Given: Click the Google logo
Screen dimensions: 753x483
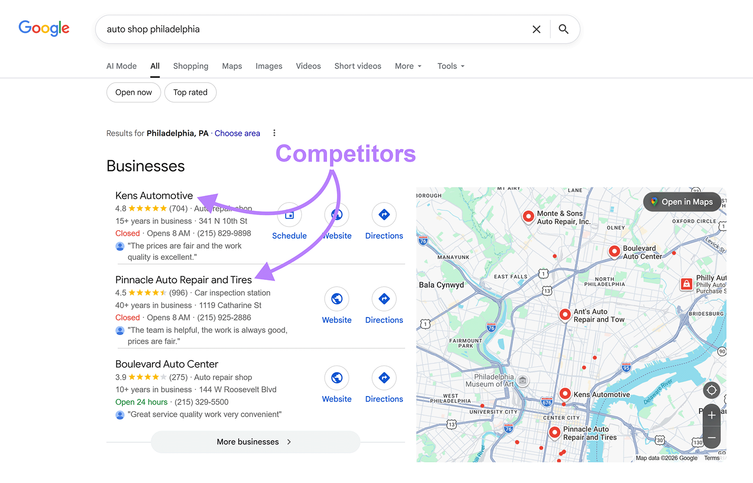Looking at the screenshot, I should coord(44,29).
